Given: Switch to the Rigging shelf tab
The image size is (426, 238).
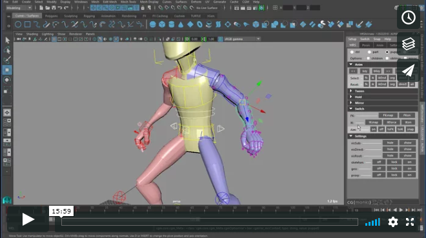Looking at the screenshot, I should pos(89,16).
